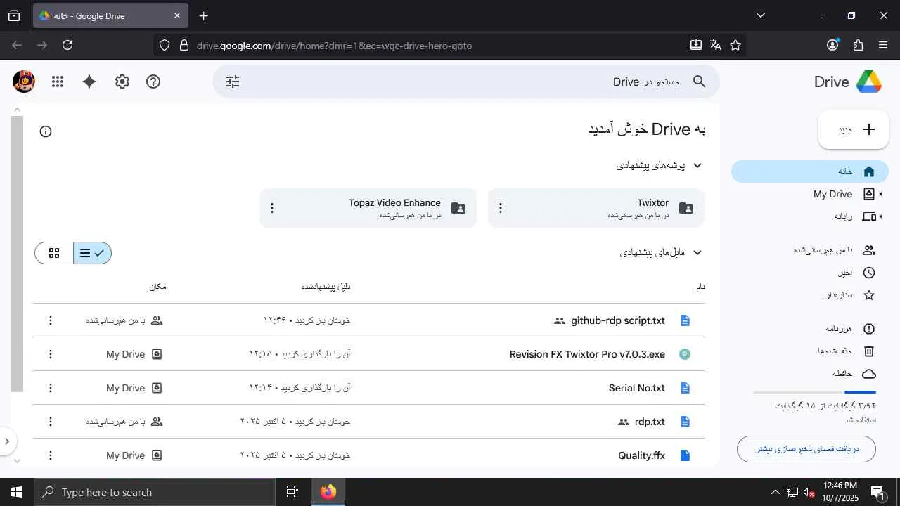The image size is (900, 506).
Task: Open Trash in sidebar
Action: pos(810,351)
